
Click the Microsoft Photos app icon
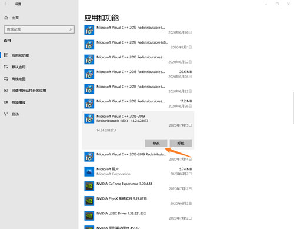[89, 171]
